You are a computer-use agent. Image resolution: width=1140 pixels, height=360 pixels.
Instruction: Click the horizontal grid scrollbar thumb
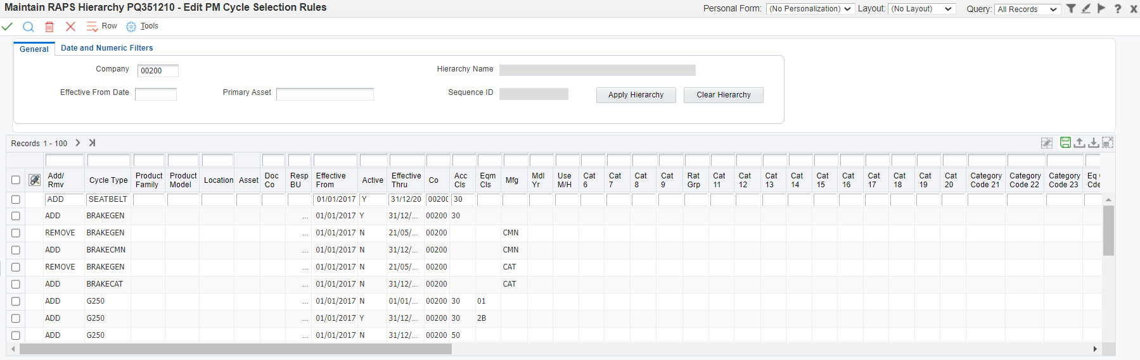[x=235, y=349]
